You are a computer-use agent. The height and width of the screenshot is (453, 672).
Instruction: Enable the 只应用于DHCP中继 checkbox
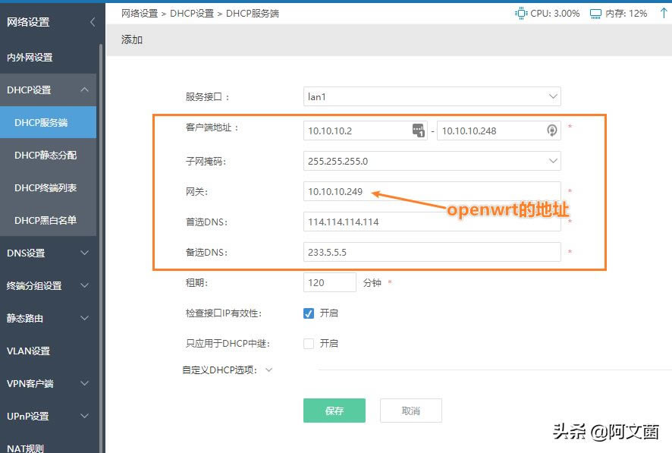coord(309,343)
